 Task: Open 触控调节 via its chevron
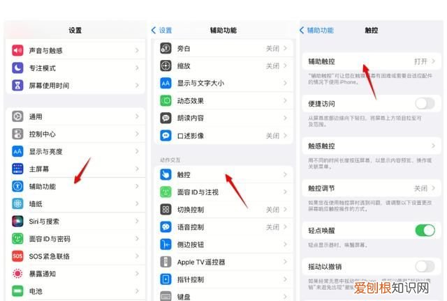click(433, 188)
